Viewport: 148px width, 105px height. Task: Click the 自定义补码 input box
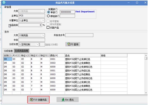coord(42,44)
